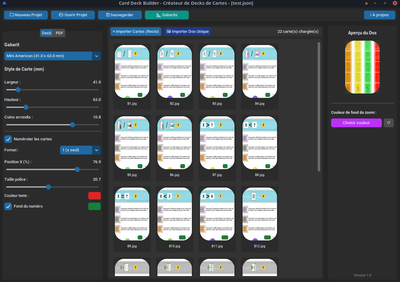Reset zoom background color icon
Image resolution: width=400 pixels, height=282 pixels.
(389, 123)
